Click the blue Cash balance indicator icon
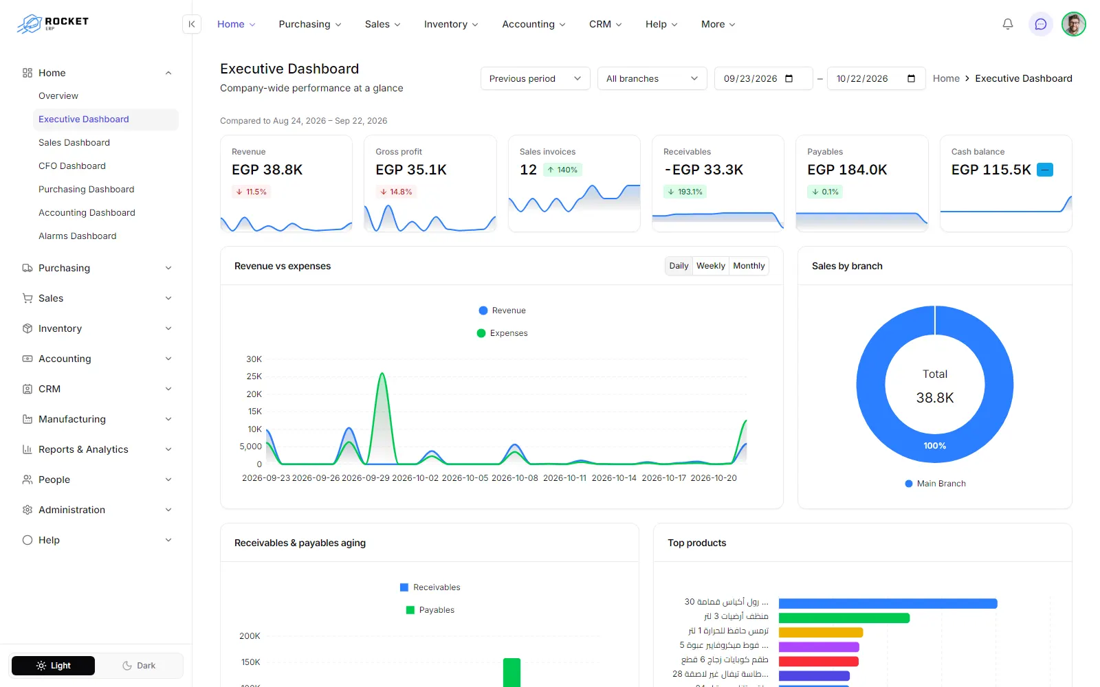Screen dimensions: 1100x687 (x=1045, y=170)
